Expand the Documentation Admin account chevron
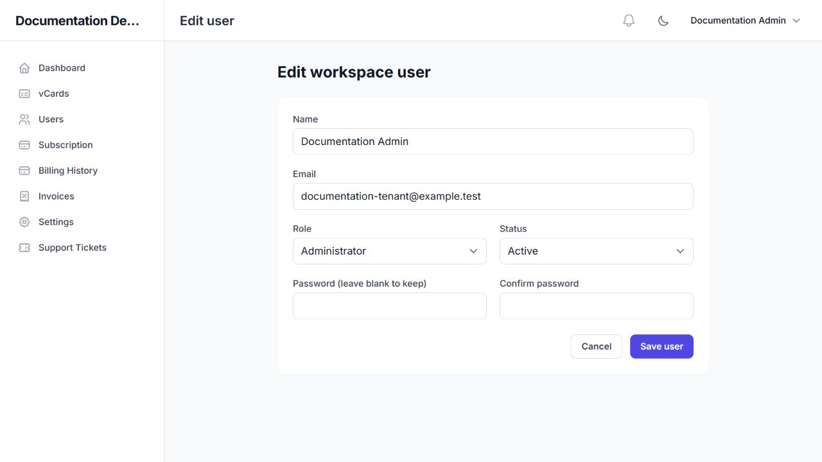 coord(796,21)
